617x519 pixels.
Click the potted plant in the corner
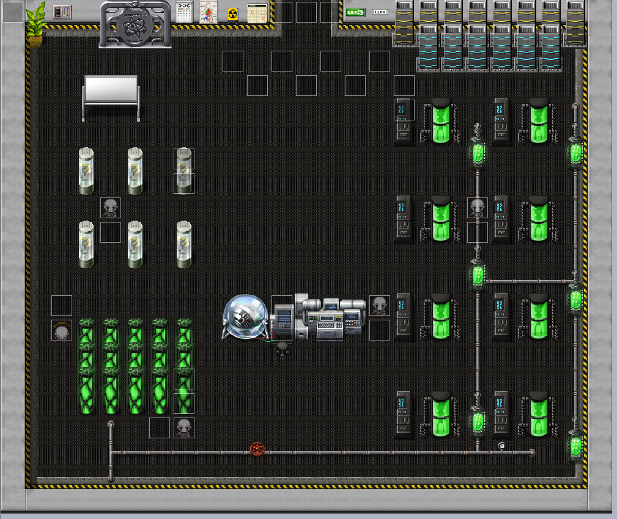[x=36, y=24]
